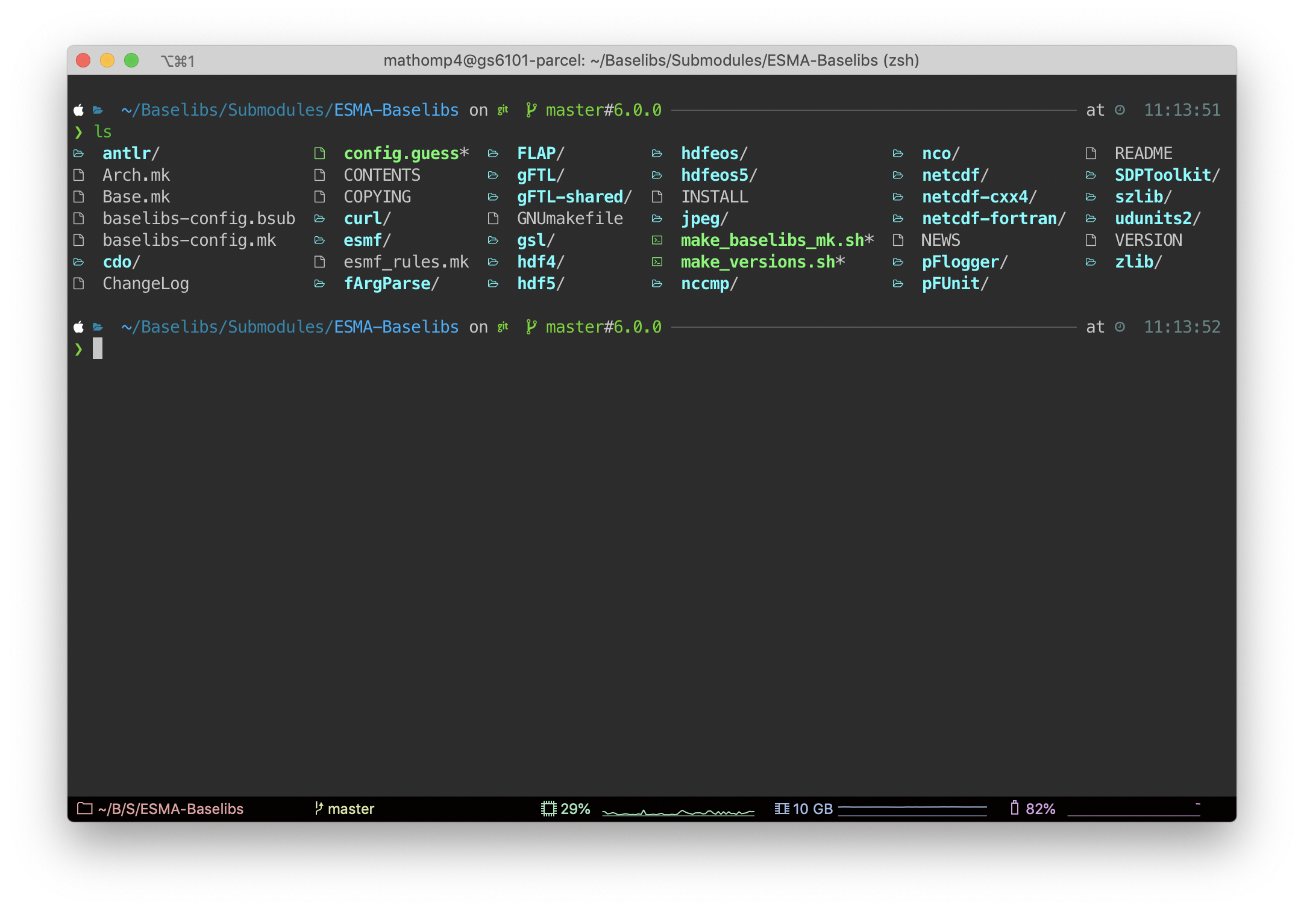Viewport: 1304px width, 911px height.
Task: Click the battery icon next to 82%
Action: click(1016, 809)
